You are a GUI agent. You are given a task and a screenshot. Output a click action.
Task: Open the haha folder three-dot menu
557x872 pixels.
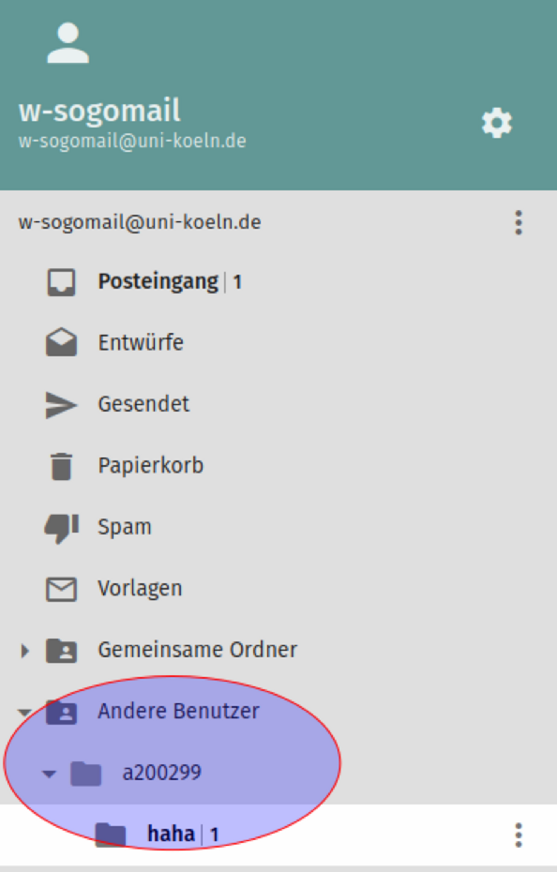tap(519, 835)
